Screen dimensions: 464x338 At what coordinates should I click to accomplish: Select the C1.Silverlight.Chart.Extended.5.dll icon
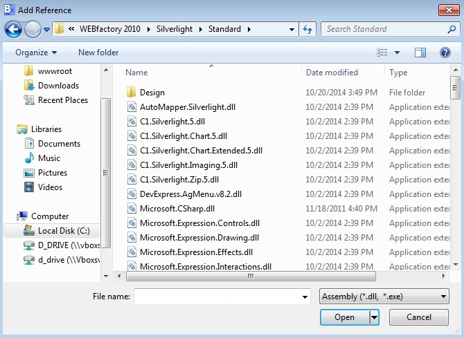tap(132, 150)
